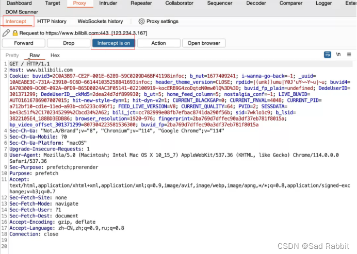The width and height of the screenshot is (357, 254).
Task: Click the 'Sec-Ch-Ua-Platform: "macOS"' line
Action: [x=48, y=143]
